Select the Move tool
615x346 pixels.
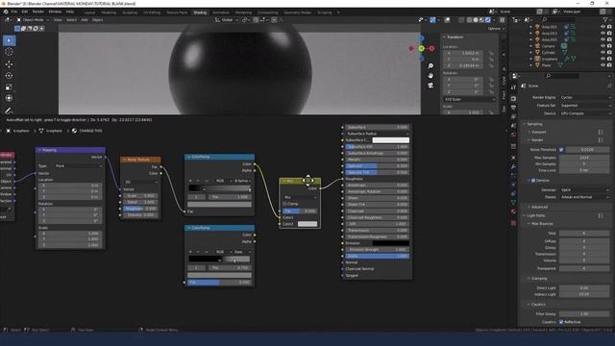[9, 64]
